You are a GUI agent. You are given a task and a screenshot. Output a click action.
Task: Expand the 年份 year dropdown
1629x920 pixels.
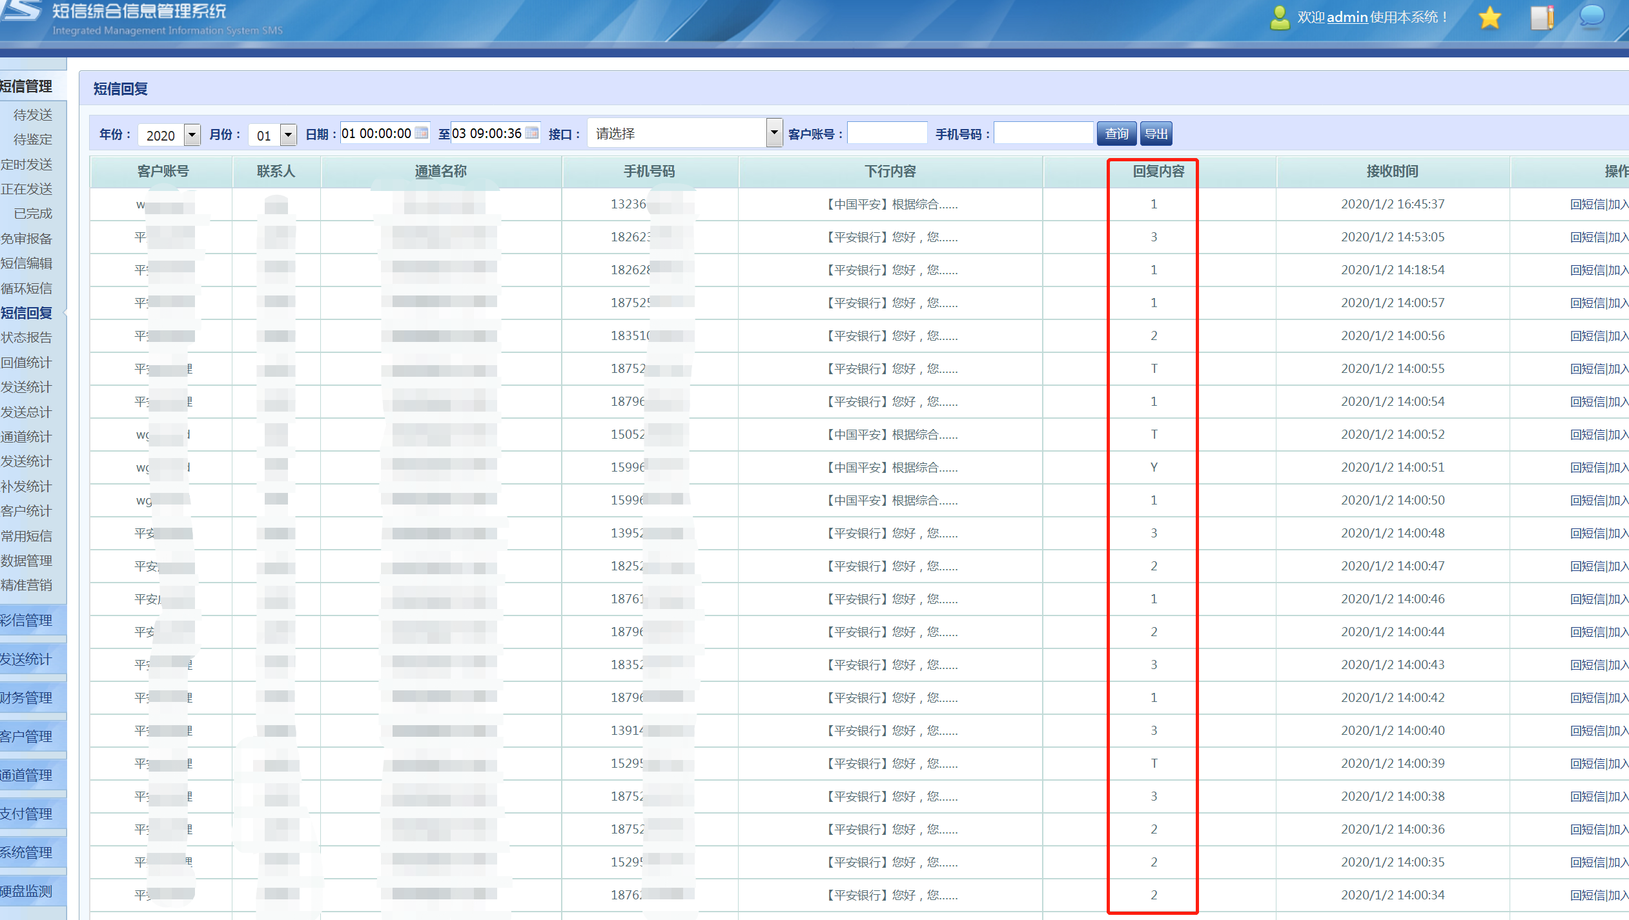[x=192, y=135]
